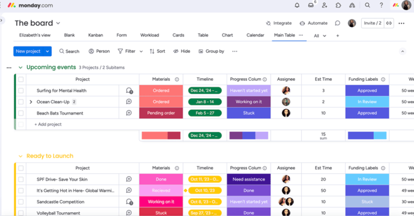
Task: Collapse the Upcoming events group
Action: point(20,68)
